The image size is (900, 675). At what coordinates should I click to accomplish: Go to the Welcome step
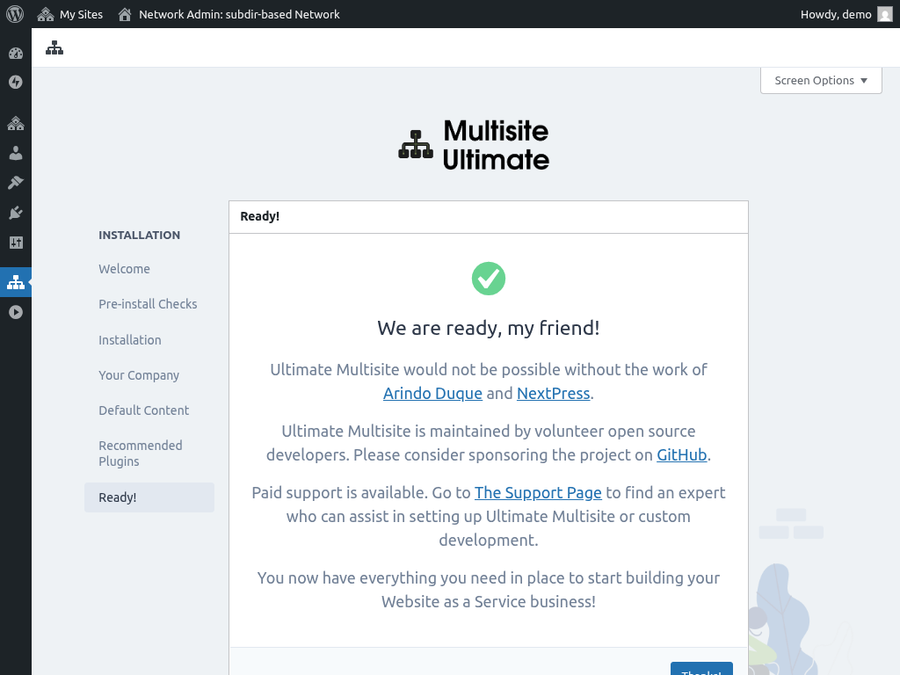point(124,269)
